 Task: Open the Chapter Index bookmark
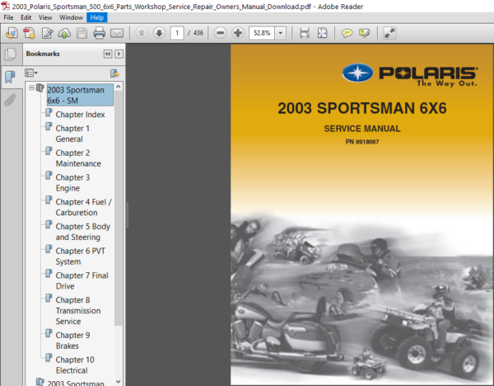80,115
